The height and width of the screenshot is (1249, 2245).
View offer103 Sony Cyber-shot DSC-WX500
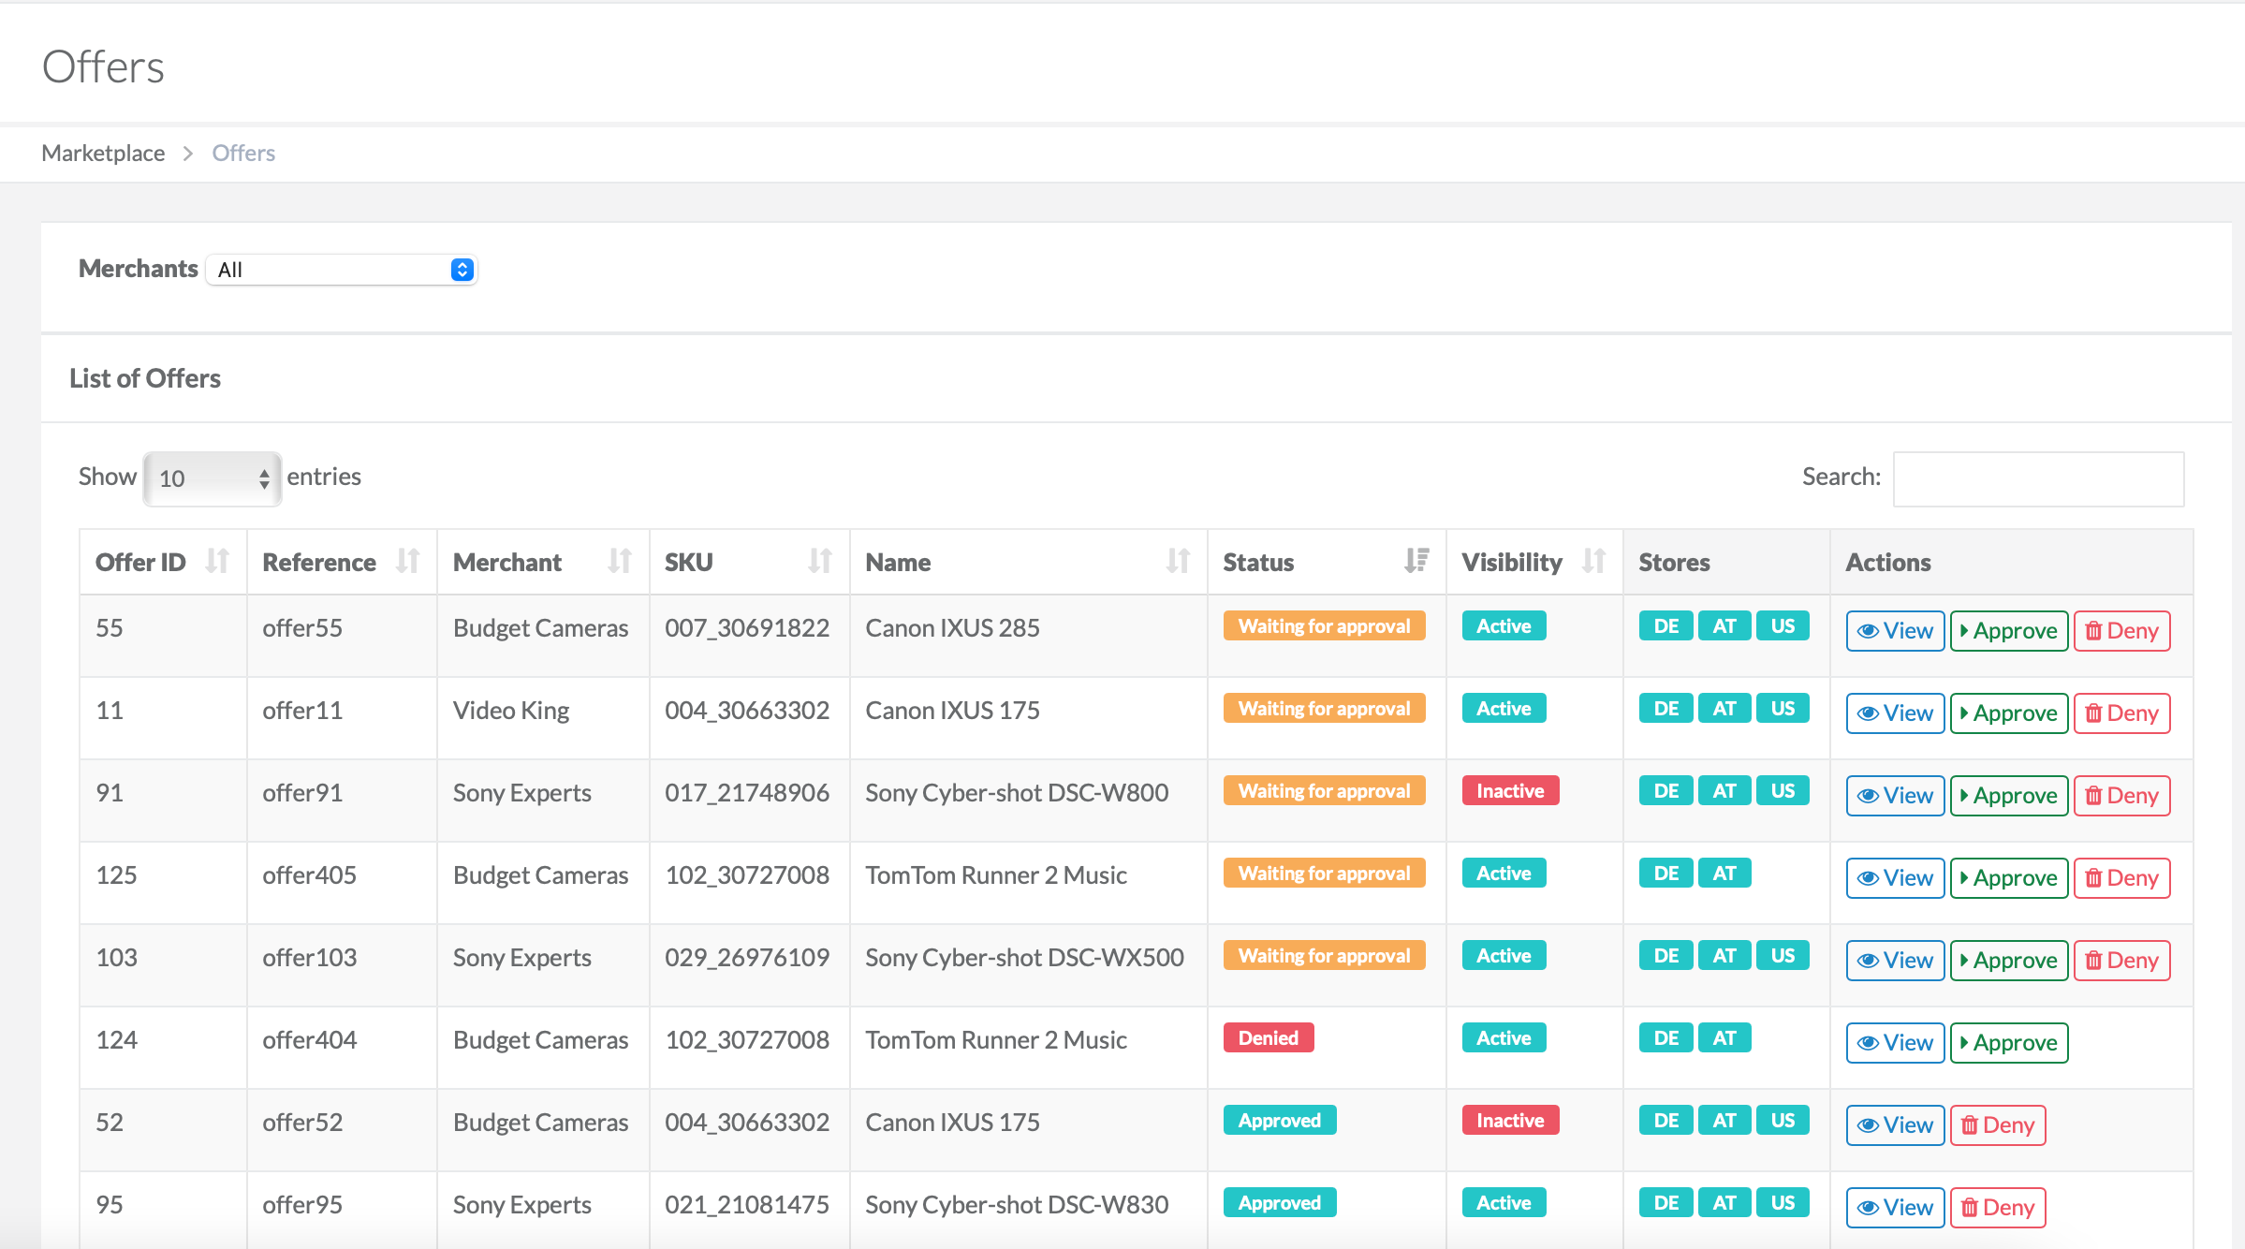pyautogui.click(x=1895, y=960)
